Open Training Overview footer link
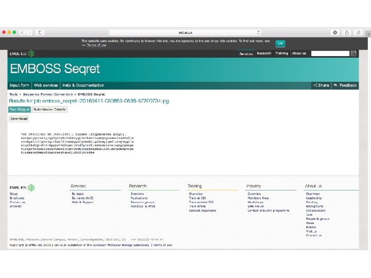 (x=196, y=194)
